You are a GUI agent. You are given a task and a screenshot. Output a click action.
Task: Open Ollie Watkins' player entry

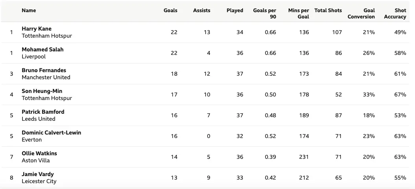[39, 153]
